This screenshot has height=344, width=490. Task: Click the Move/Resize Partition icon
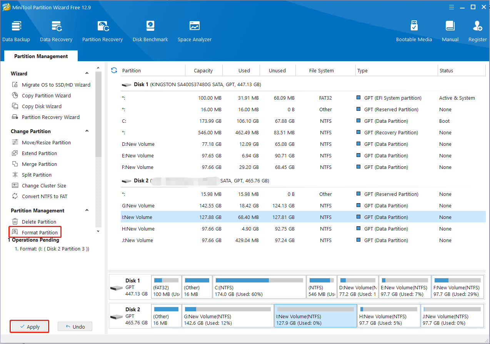15,142
